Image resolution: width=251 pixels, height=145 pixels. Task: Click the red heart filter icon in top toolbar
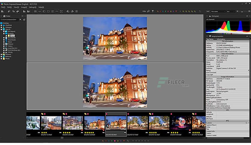(176, 11)
